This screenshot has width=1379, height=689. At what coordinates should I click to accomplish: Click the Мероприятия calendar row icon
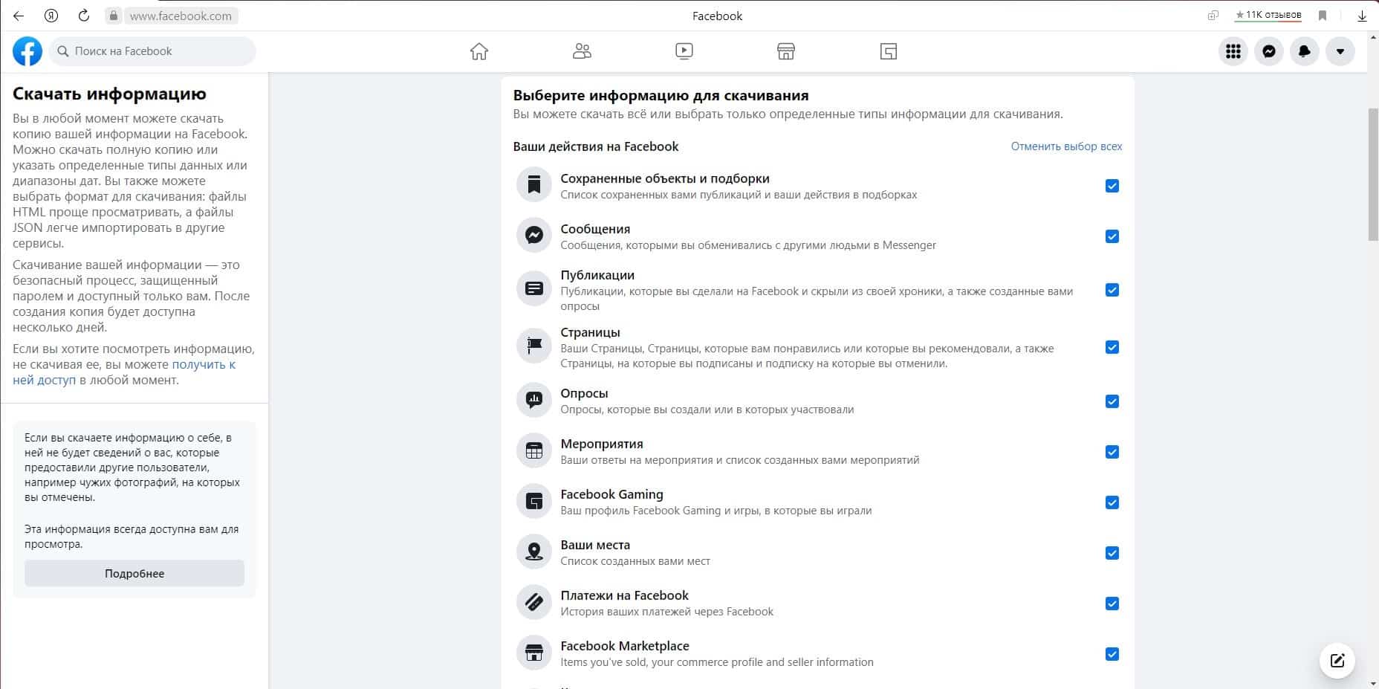coord(534,452)
